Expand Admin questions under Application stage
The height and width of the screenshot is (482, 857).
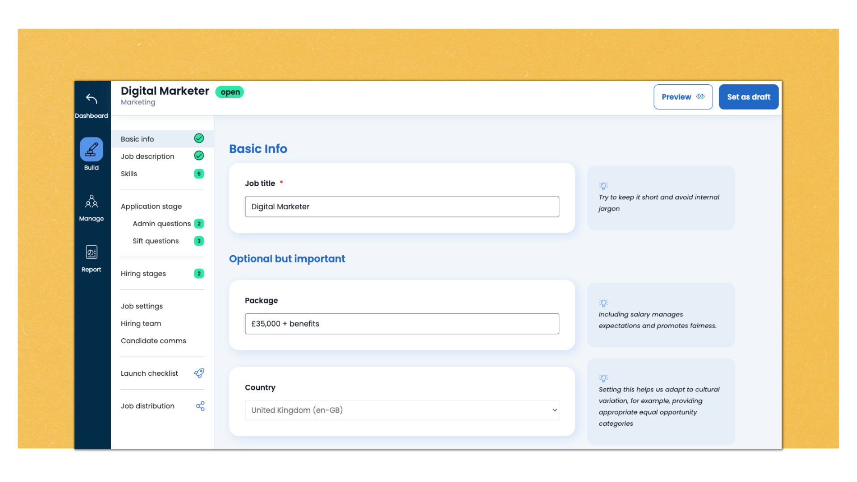(x=161, y=224)
